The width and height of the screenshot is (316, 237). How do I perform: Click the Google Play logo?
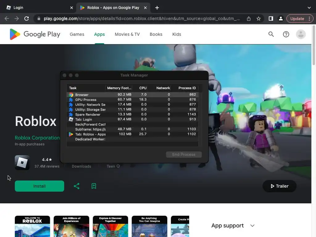(35, 34)
